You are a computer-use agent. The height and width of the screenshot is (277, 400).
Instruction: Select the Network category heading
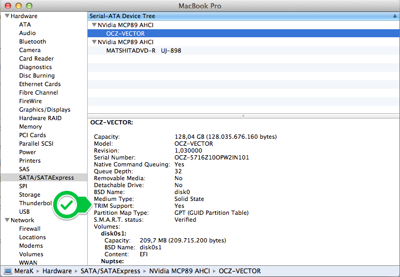click(22, 220)
